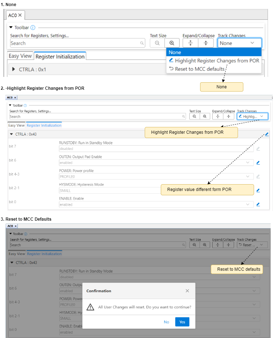Expand the CTRLA : 0x1 register group
The width and height of the screenshot is (273, 338).
(14, 69)
